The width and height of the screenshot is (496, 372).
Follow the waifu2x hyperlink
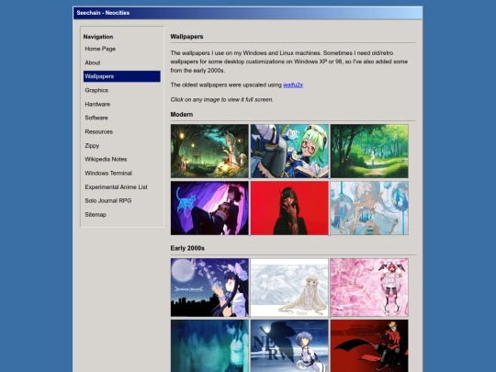click(293, 85)
